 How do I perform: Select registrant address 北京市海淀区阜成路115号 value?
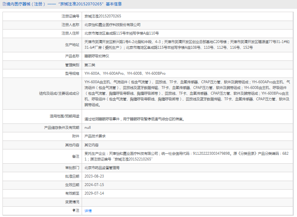[x=122, y=33]
